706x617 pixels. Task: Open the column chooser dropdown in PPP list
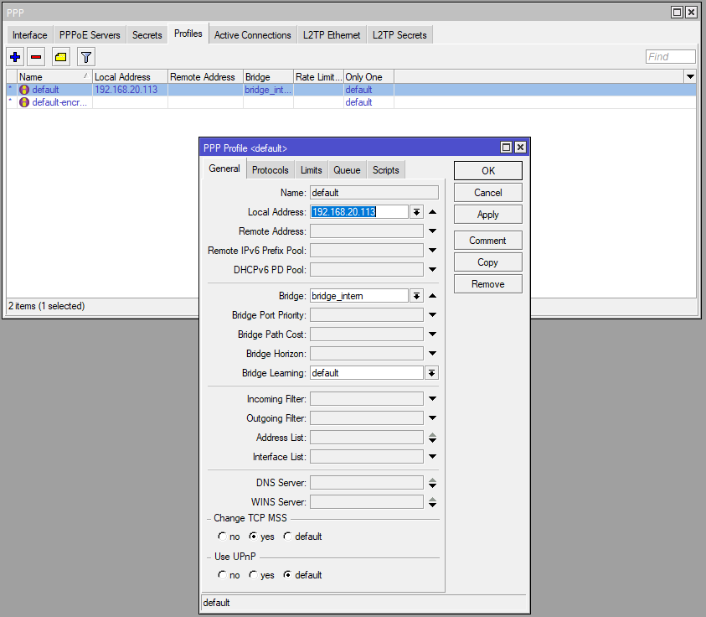coord(690,77)
